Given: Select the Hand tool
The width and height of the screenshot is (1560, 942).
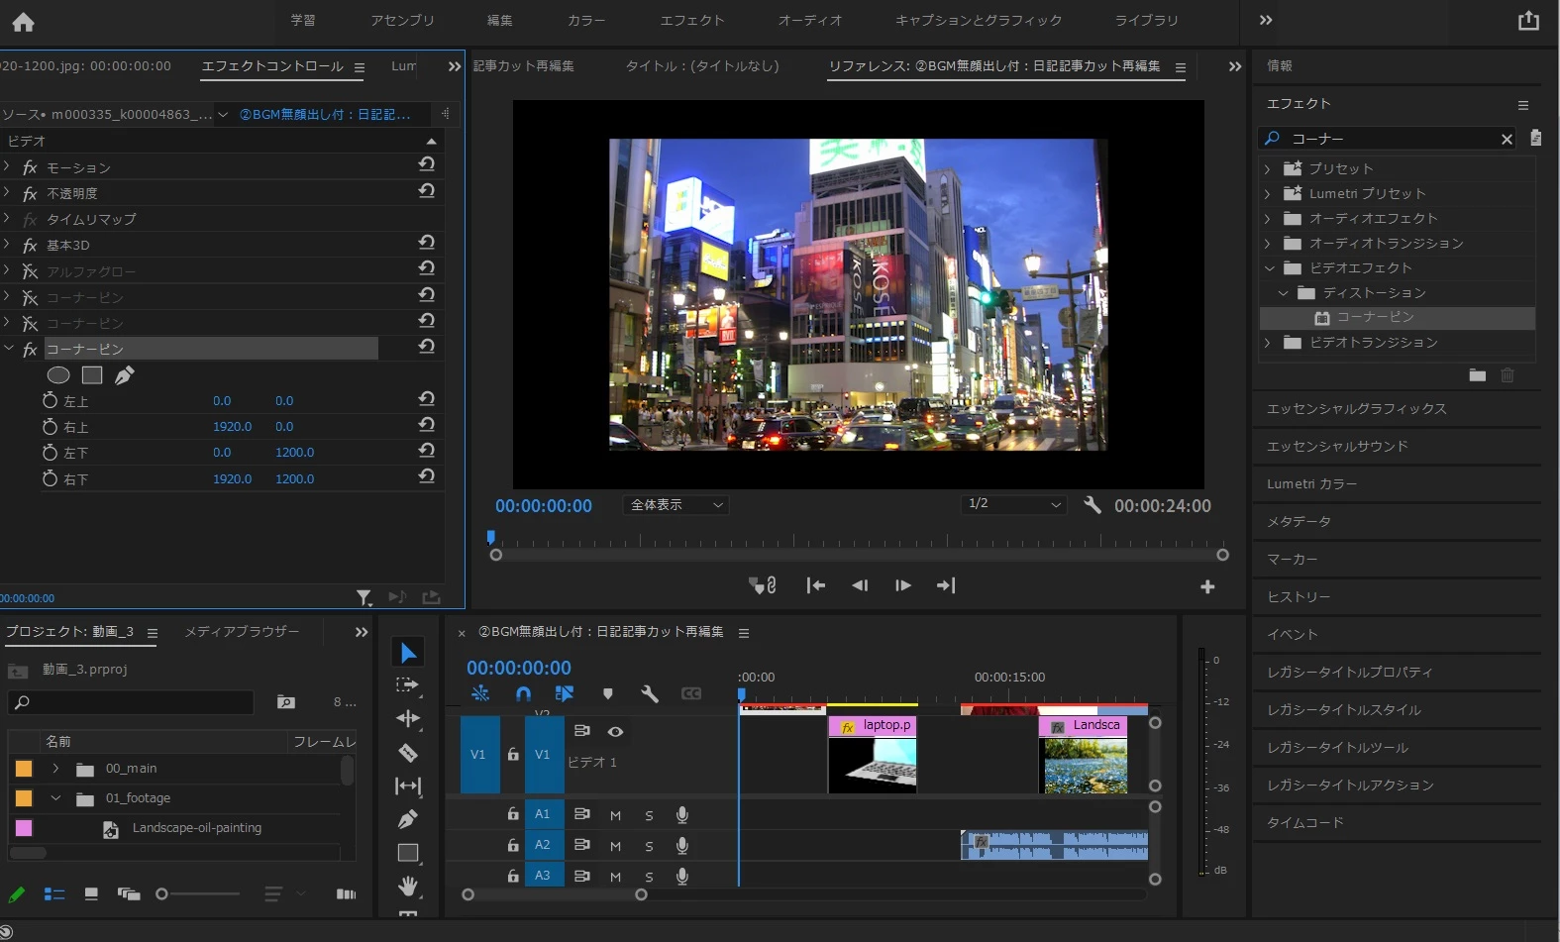Looking at the screenshot, I should [408, 886].
